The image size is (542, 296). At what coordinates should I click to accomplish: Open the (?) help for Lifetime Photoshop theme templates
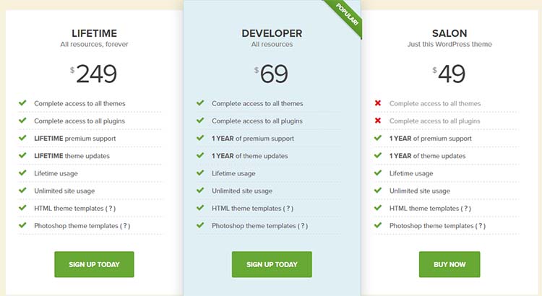(x=125, y=226)
